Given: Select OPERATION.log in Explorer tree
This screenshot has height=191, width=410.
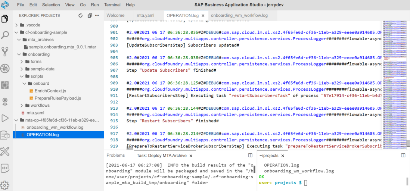Looking at the screenshot, I should (x=58, y=135).
